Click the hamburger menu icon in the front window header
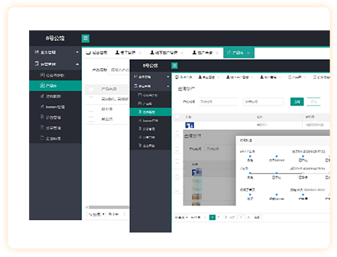337x257 pixels. click(x=175, y=65)
